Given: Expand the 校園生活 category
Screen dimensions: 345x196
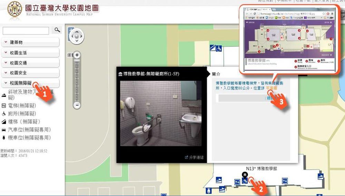Looking at the screenshot, I should coord(30,53).
